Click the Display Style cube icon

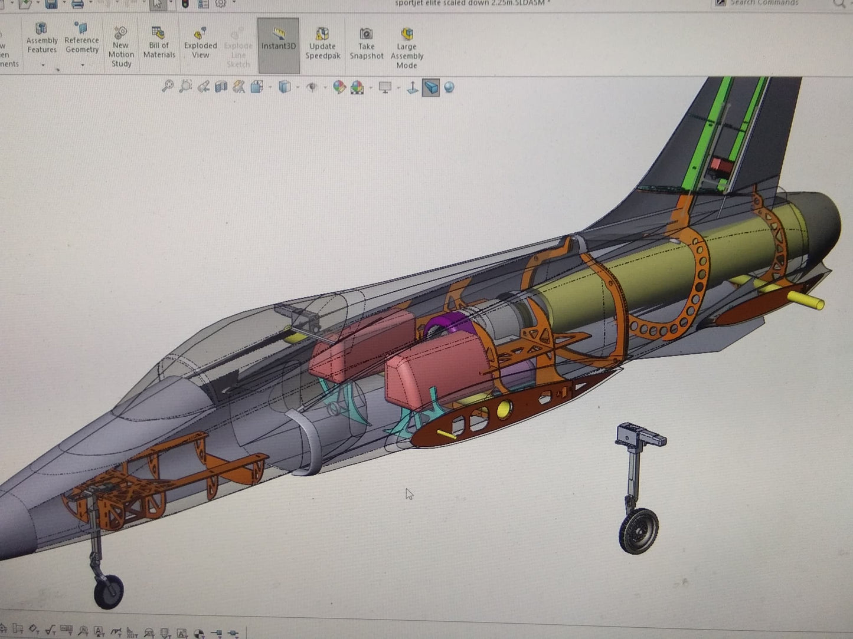[x=285, y=87]
